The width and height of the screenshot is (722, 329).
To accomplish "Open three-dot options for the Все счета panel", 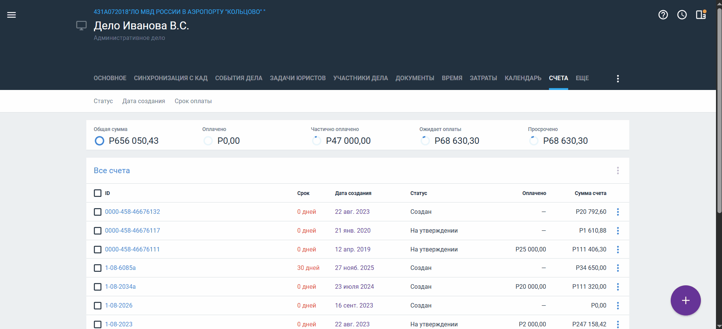I will click(618, 171).
